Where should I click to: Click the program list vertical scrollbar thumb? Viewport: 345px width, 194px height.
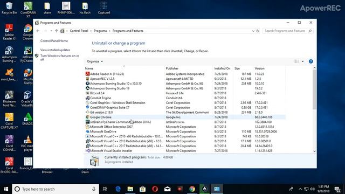(x=314, y=89)
